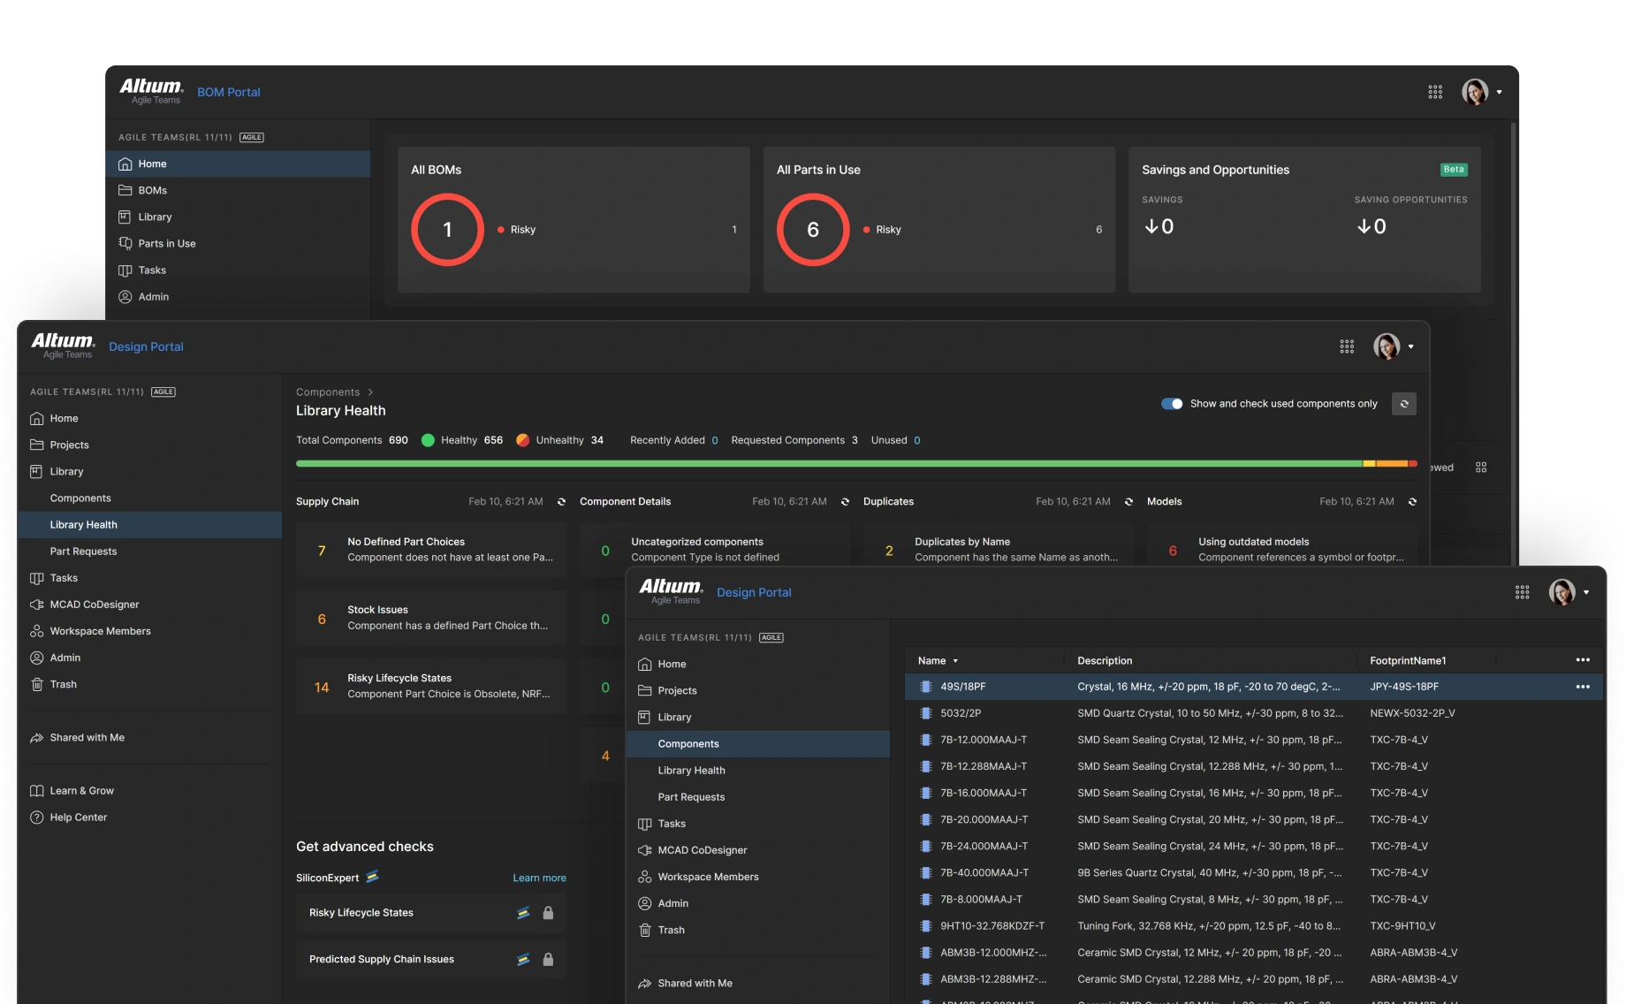Open the three-dot menu for 49S/18PF row
This screenshot has height=1004, width=1626.
[1582, 687]
